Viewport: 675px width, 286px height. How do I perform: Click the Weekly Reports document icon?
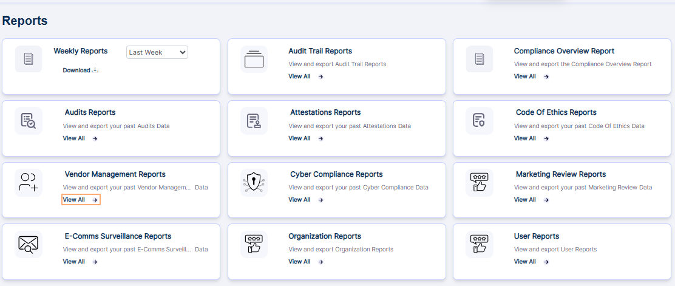click(x=29, y=59)
